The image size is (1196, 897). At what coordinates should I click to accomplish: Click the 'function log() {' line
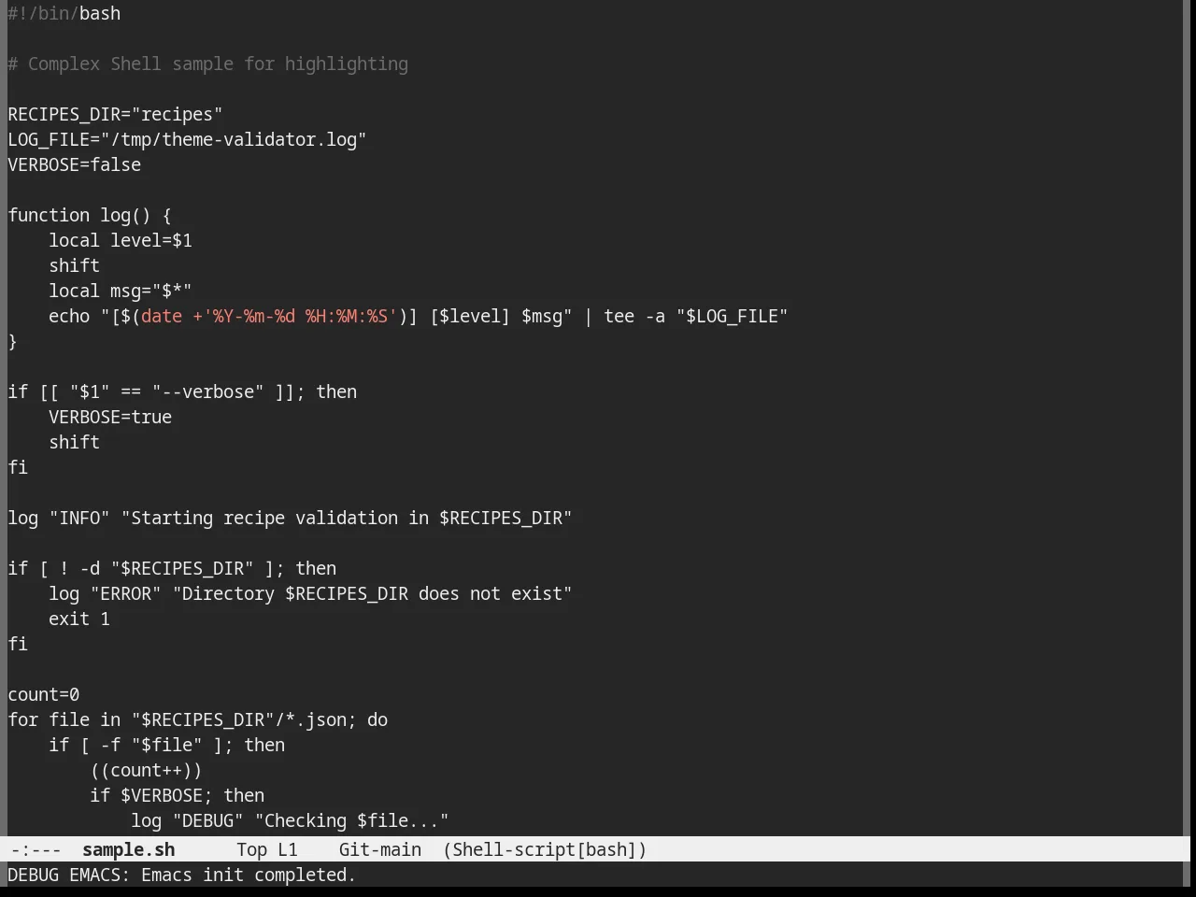click(x=90, y=215)
